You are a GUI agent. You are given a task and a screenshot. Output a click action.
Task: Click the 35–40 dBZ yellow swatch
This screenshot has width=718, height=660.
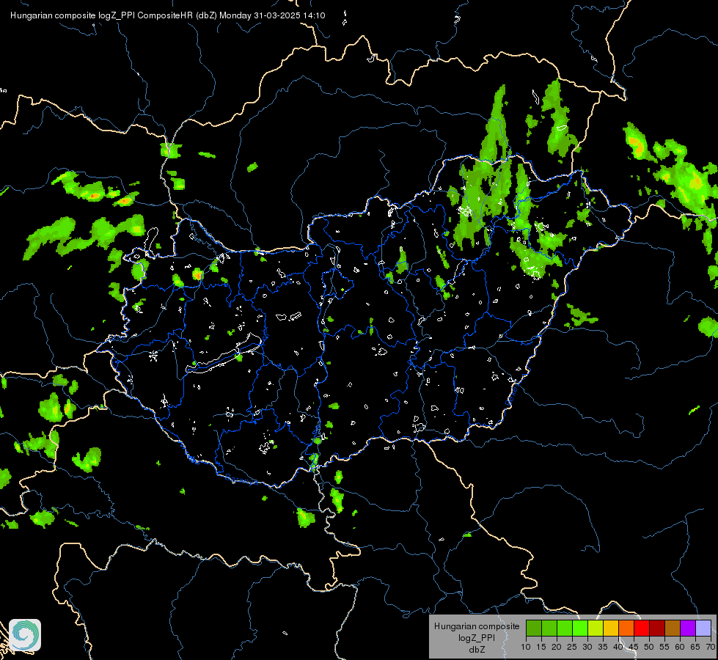point(611,628)
